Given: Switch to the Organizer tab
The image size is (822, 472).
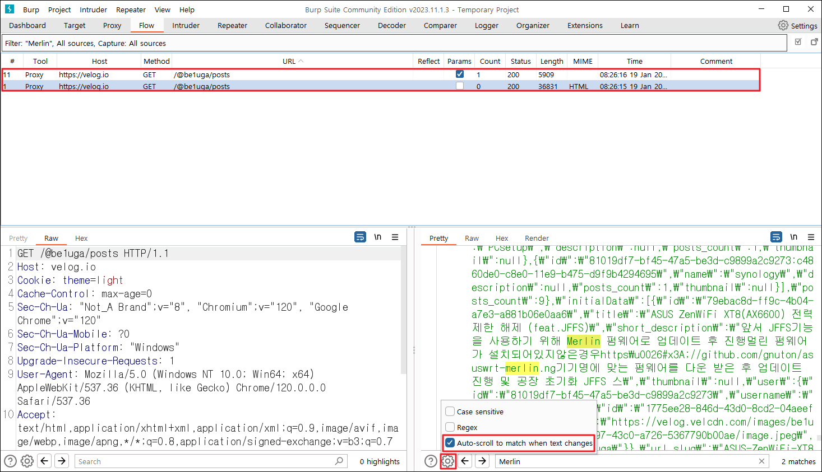Looking at the screenshot, I should 533,25.
